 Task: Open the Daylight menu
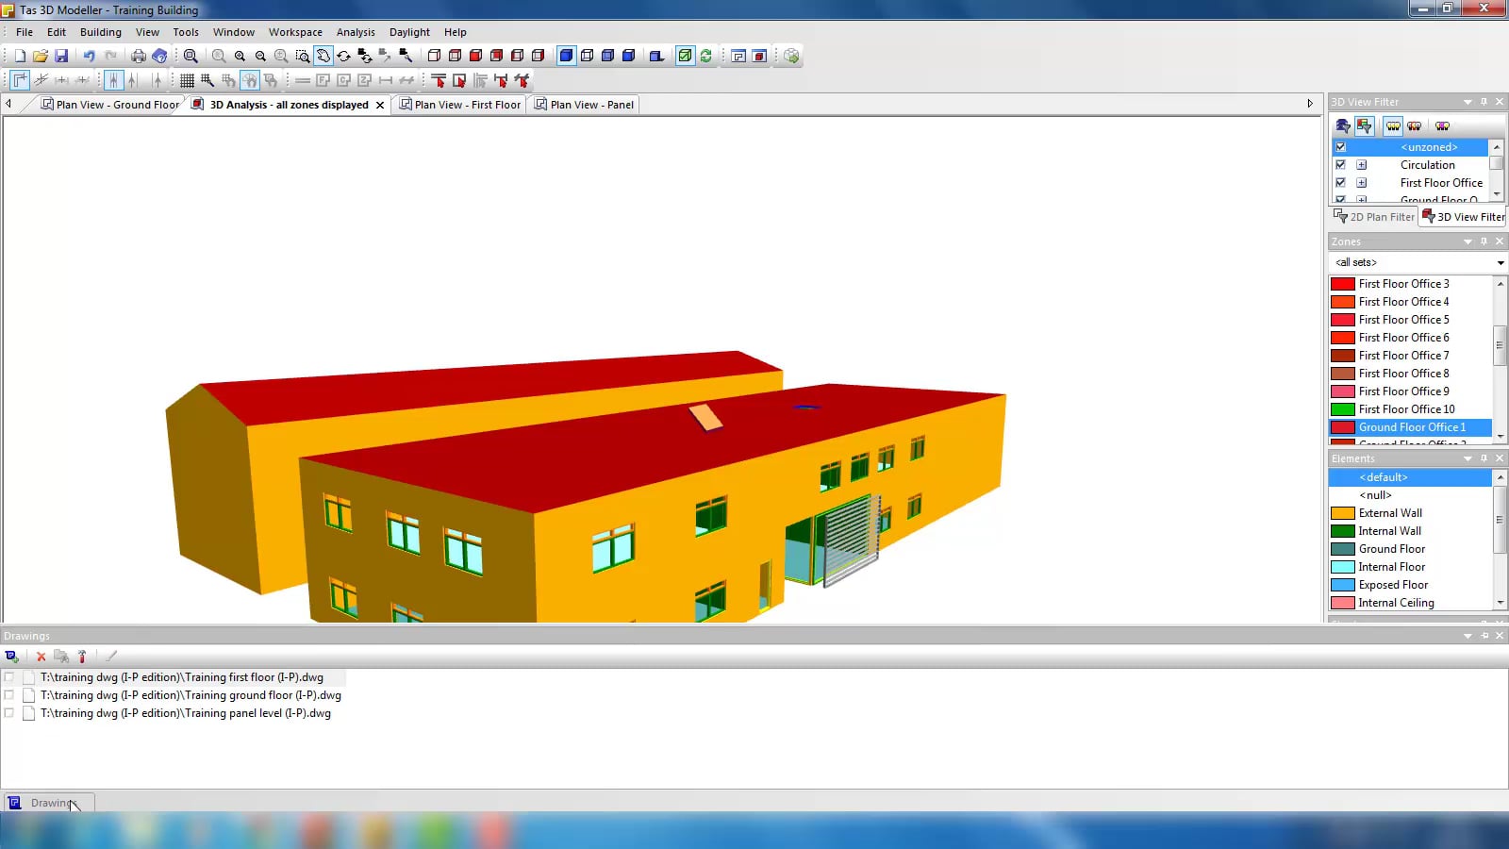pyautogui.click(x=409, y=31)
